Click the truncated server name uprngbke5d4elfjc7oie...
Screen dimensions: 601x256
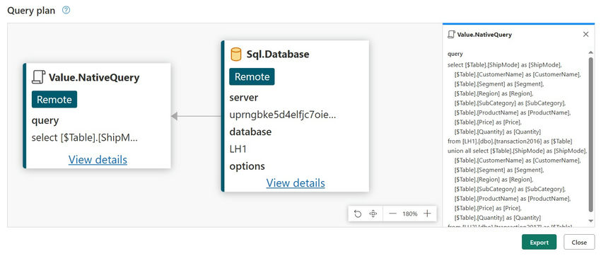[x=283, y=115]
